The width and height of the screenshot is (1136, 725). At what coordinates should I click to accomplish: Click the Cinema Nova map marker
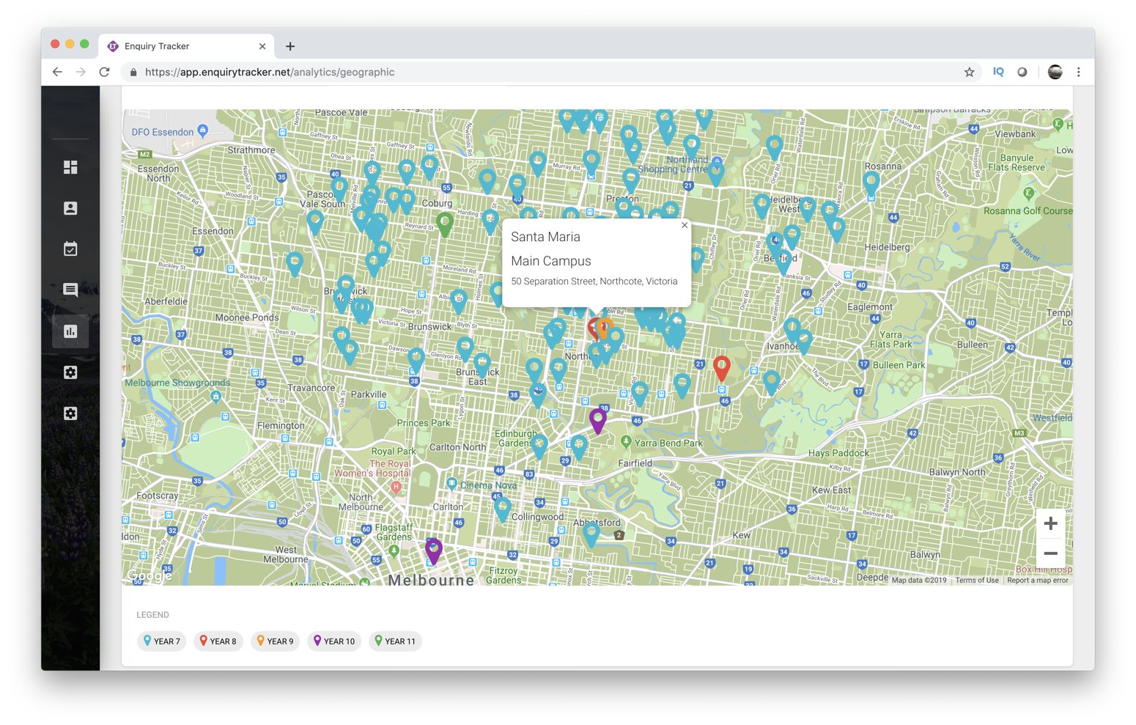tap(451, 483)
